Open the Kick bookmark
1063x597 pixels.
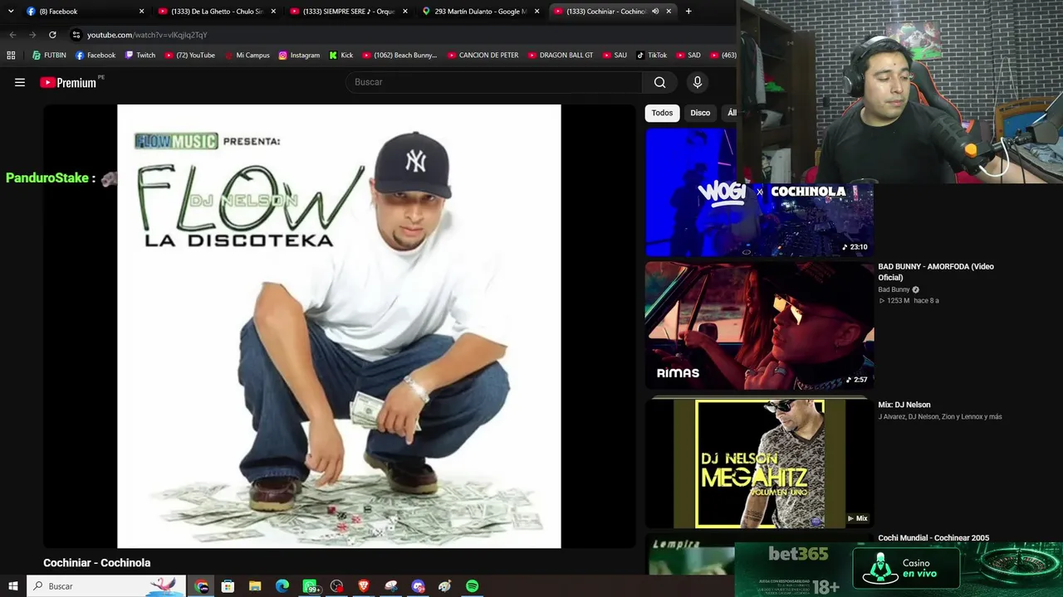(x=341, y=56)
